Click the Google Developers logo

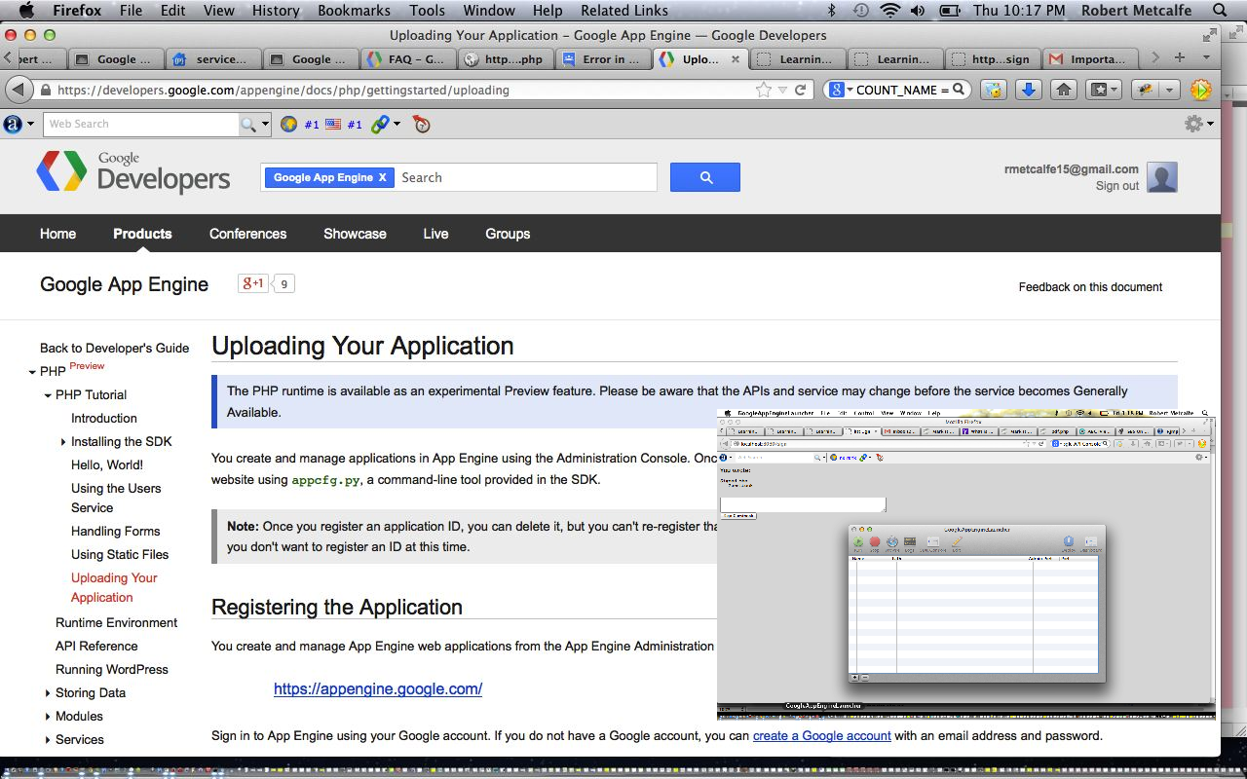[133, 171]
